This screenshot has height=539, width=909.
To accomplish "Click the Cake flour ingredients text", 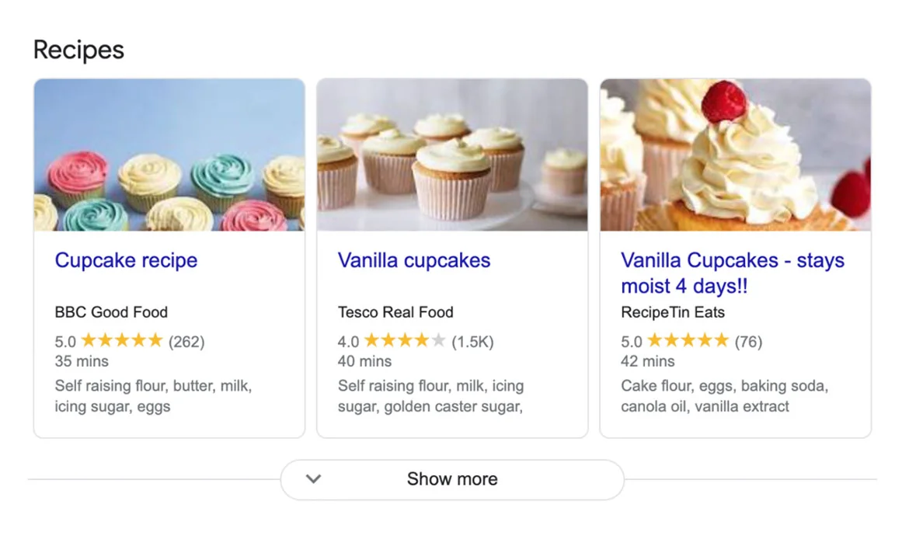I will click(724, 396).
